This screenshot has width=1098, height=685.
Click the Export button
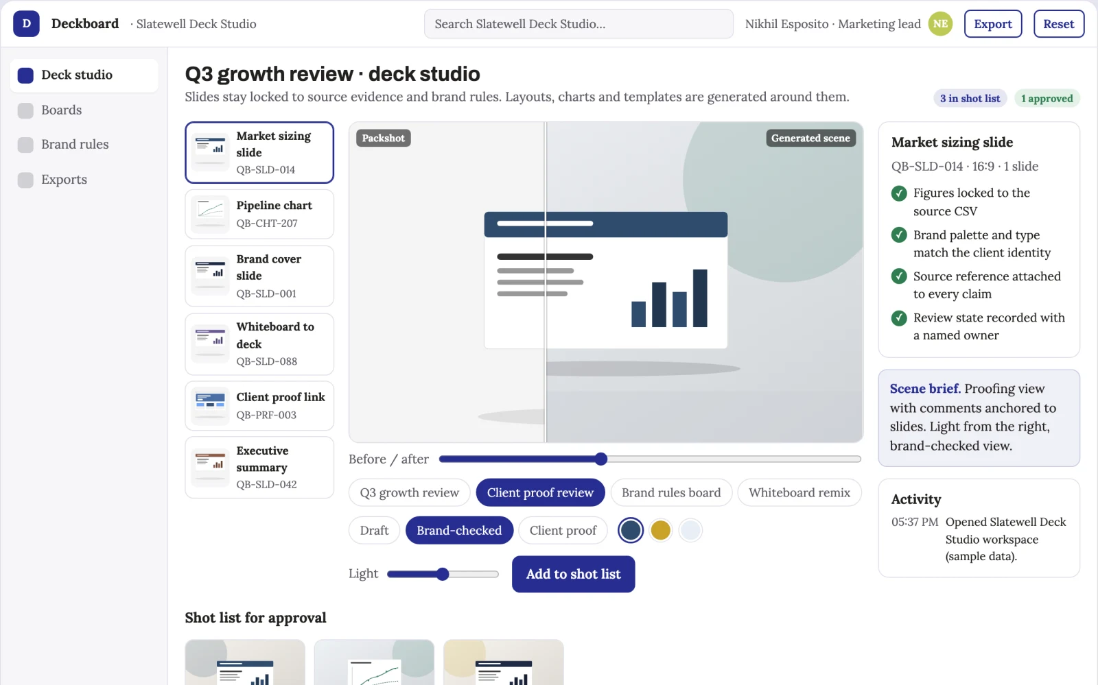993,24
